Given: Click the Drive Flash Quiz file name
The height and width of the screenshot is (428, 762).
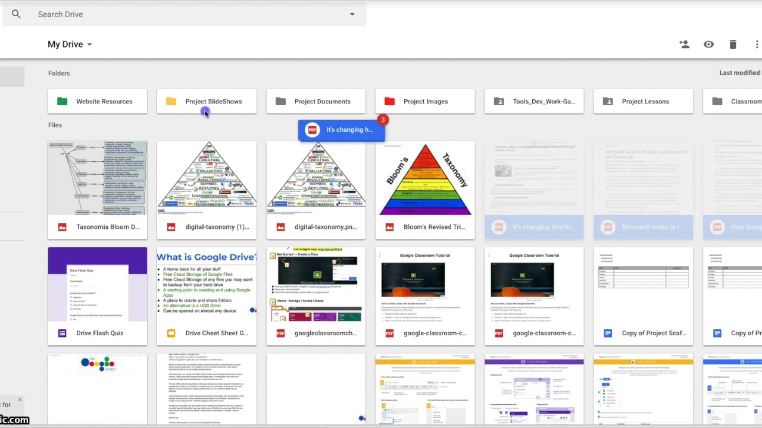Looking at the screenshot, I should click(100, 333).
